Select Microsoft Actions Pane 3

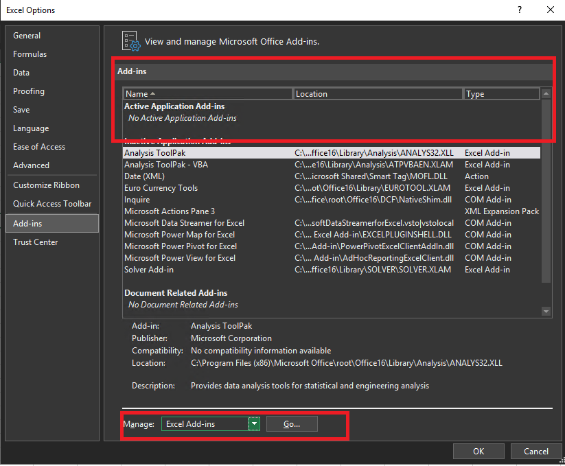coord(332,211)
